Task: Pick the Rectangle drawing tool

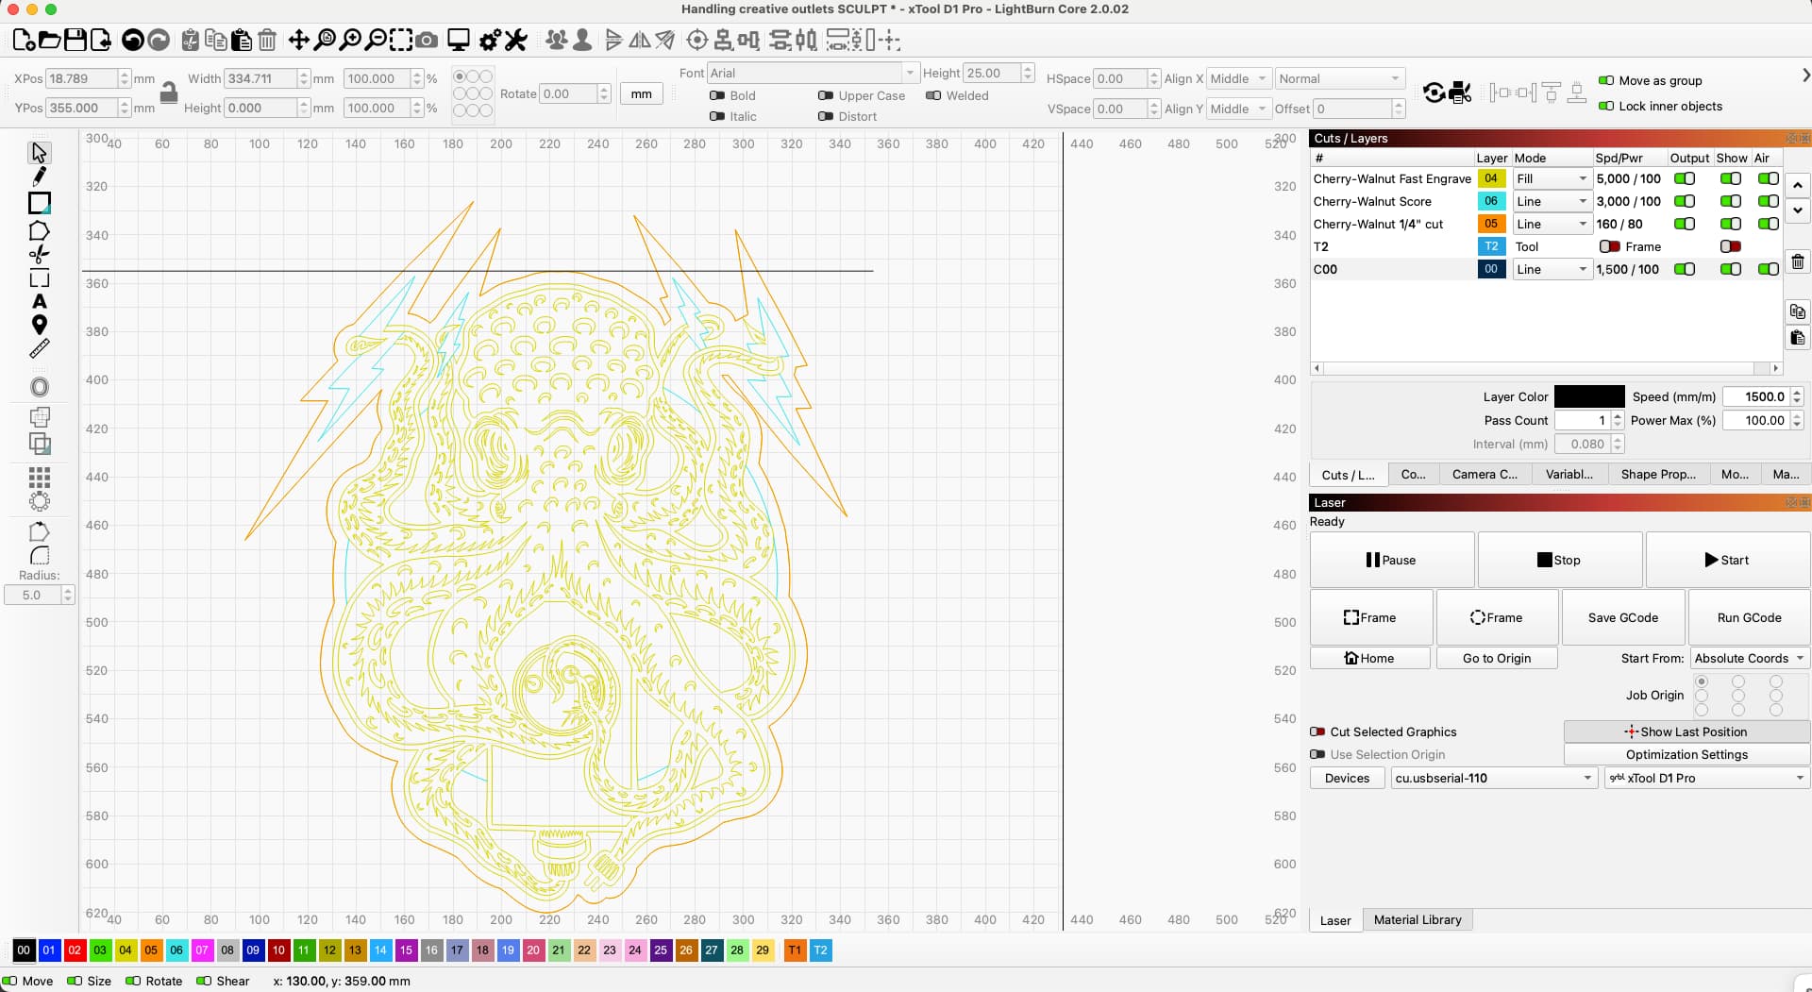Action: click(39, 203)
